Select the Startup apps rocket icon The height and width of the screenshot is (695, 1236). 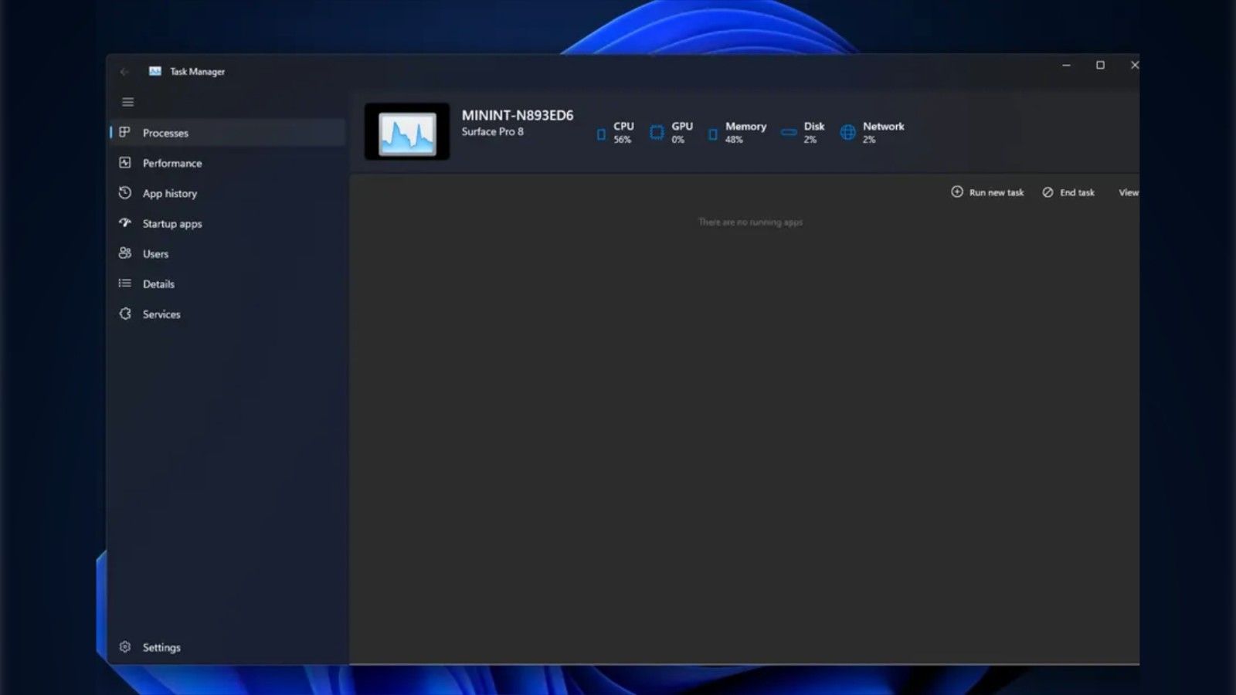(125, 223)
